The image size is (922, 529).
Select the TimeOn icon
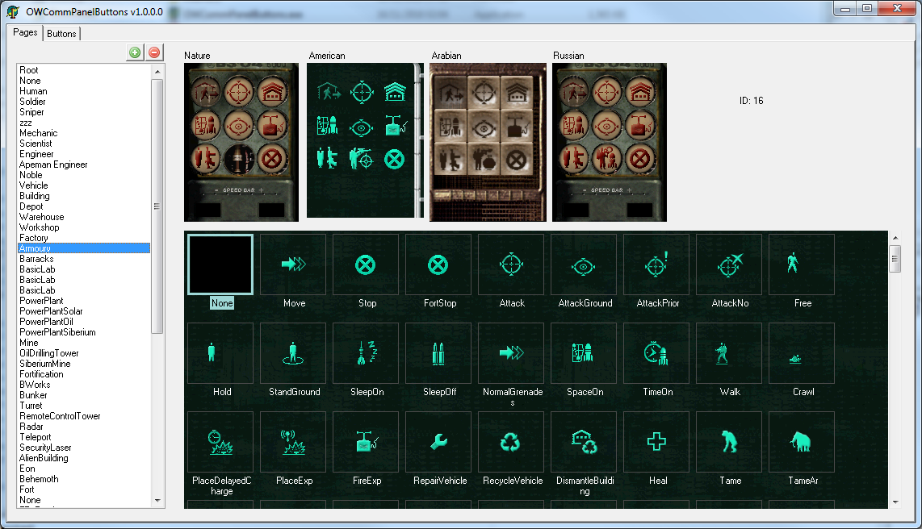click(657, 353)
